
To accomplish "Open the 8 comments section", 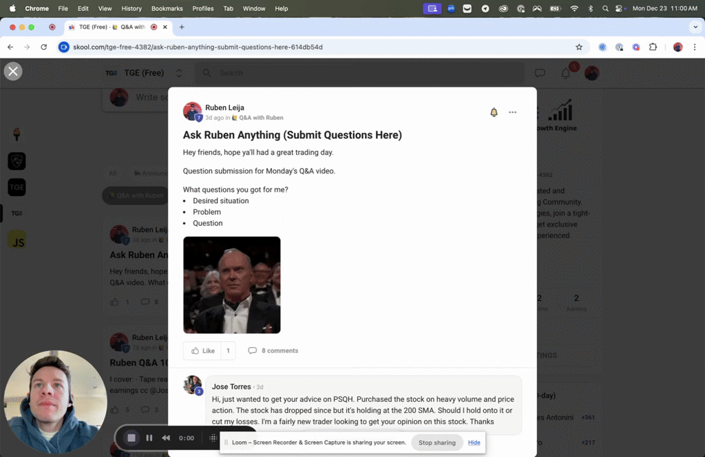I will [x=273, y=350].
